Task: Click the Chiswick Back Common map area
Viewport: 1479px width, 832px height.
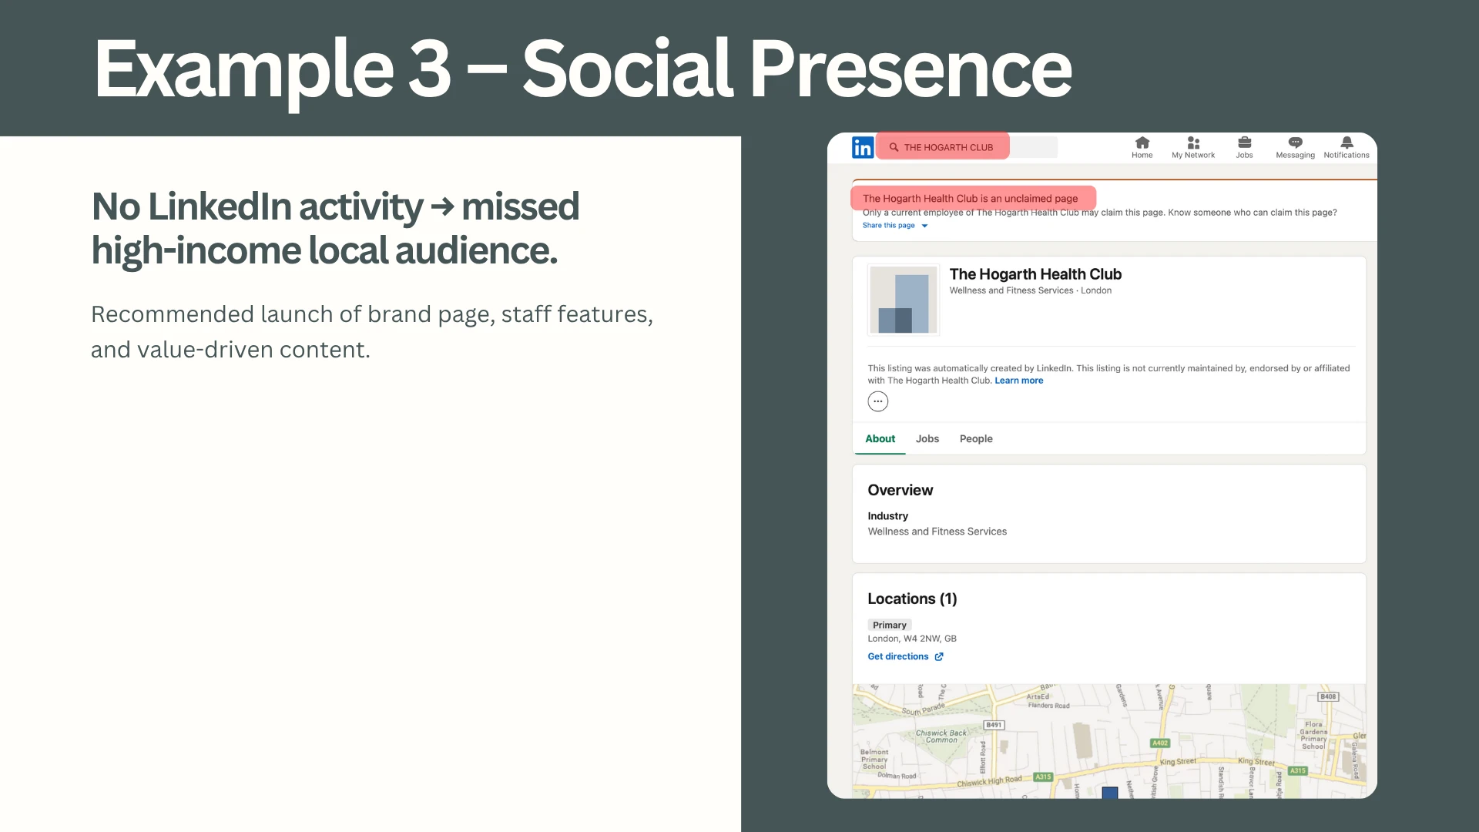Action: pyautogui.click(x=941, y=736)
